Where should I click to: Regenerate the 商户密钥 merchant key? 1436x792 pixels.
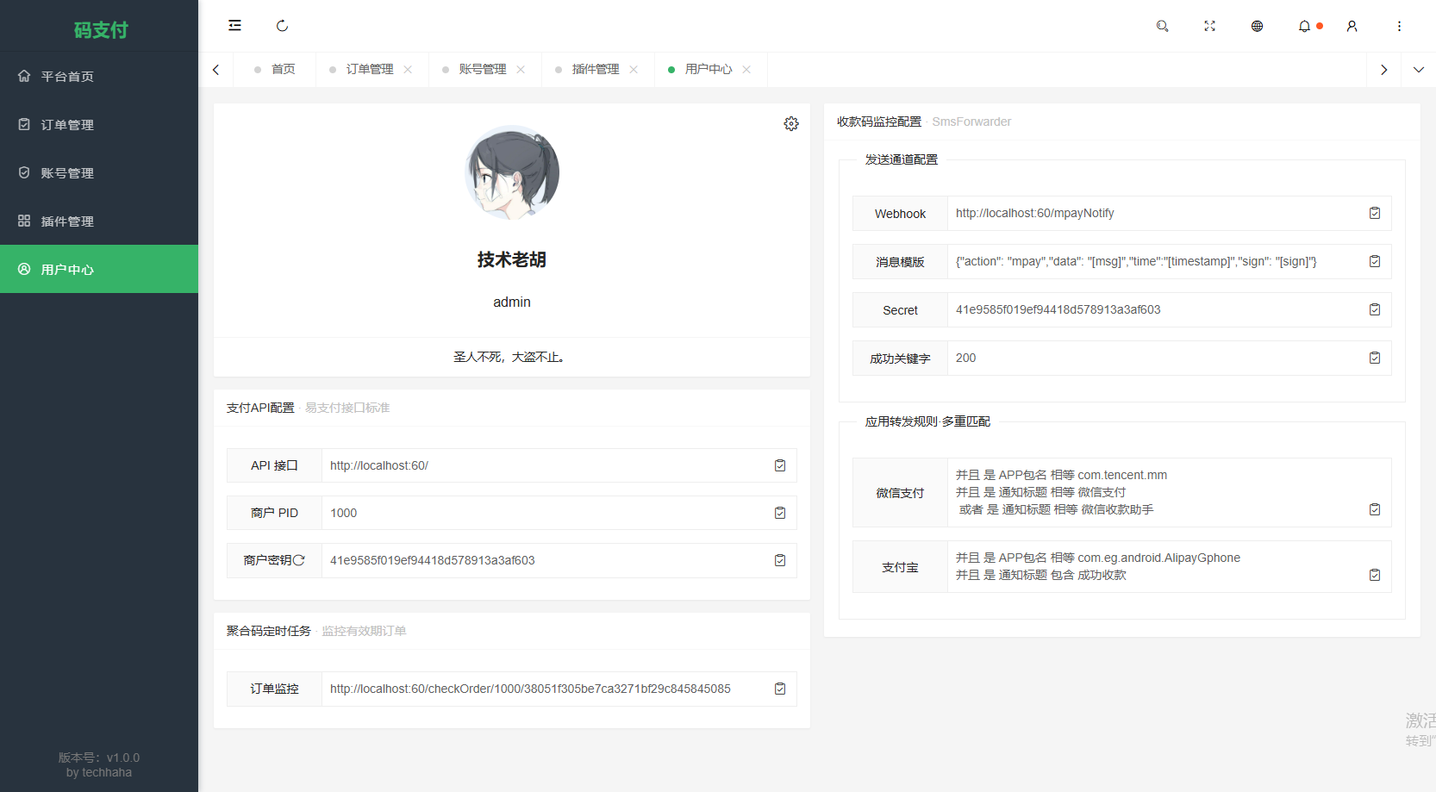[x=301, y=559]
